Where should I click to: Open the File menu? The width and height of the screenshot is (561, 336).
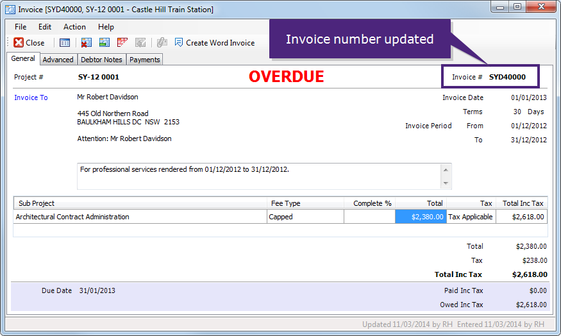pyautogui.click(x=21, y=27)
